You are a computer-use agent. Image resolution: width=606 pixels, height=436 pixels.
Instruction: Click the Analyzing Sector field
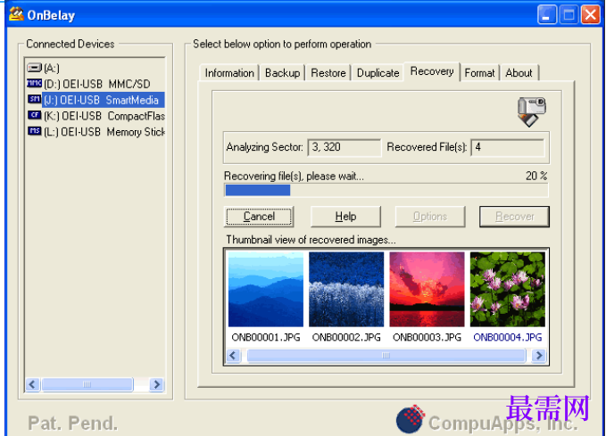pos(344,147)
